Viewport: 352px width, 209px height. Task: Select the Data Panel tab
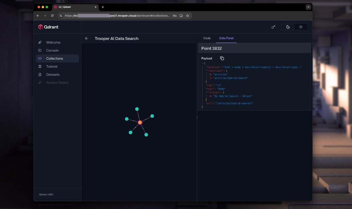226,38
